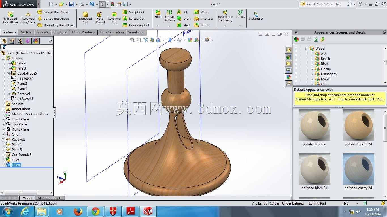Viewport: 387px width, 217px height.
Task: Click the FeatureManager tree filter field
Action: 27,47
